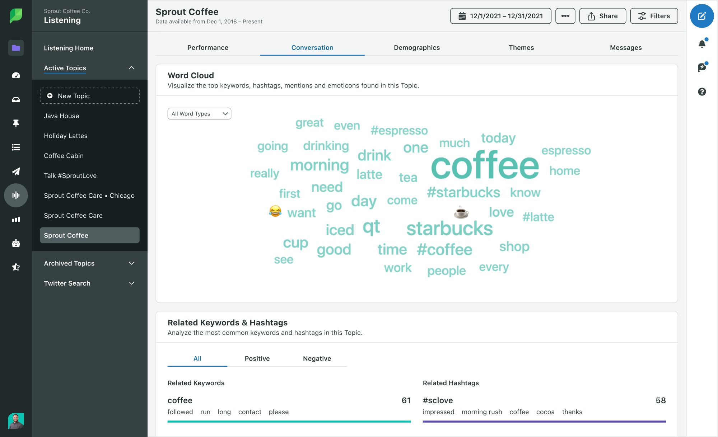Click the inbox tray icon in sidebar
This screenshot has height=437, width=718.
tap(15, 98)
